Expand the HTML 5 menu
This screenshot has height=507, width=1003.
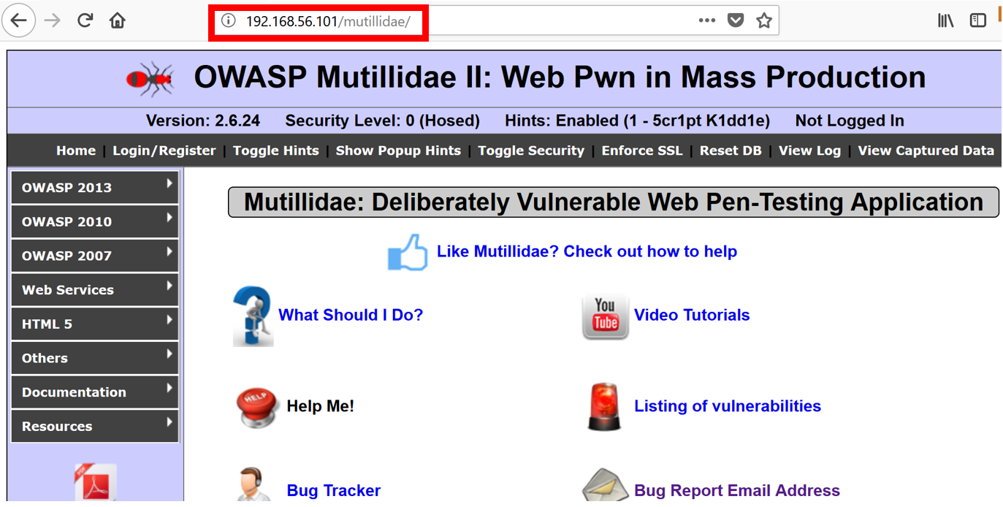(95, 324)
